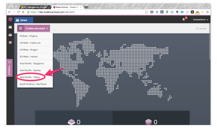Choose Asia Pacific - Singapore region
Viewport: 217px width, 135px height.
pyautogui.click(x=35, y=63)
